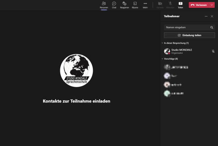The image size is (218, 146).
Task: Click the search magnifier icon
Action: (211, 27)
